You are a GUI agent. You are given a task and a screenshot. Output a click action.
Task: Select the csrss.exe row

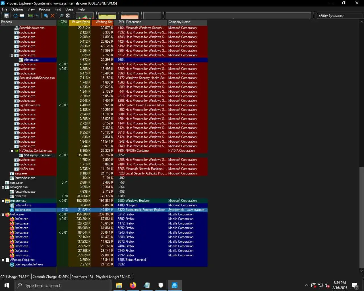coord(104,182)
